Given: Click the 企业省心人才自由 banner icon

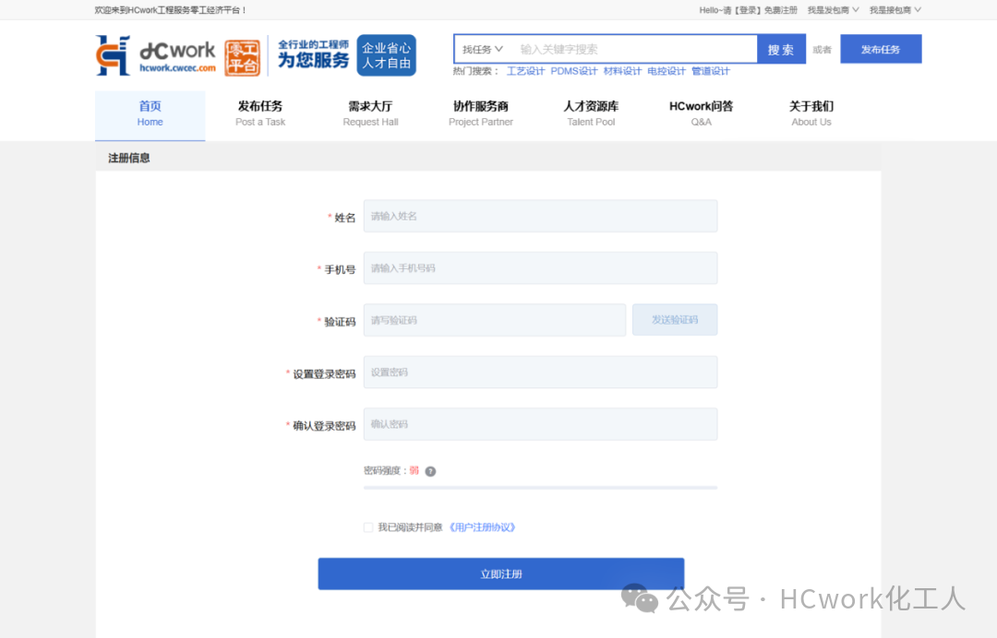Looking at the screenshot, I should click(x=386, y=55).
